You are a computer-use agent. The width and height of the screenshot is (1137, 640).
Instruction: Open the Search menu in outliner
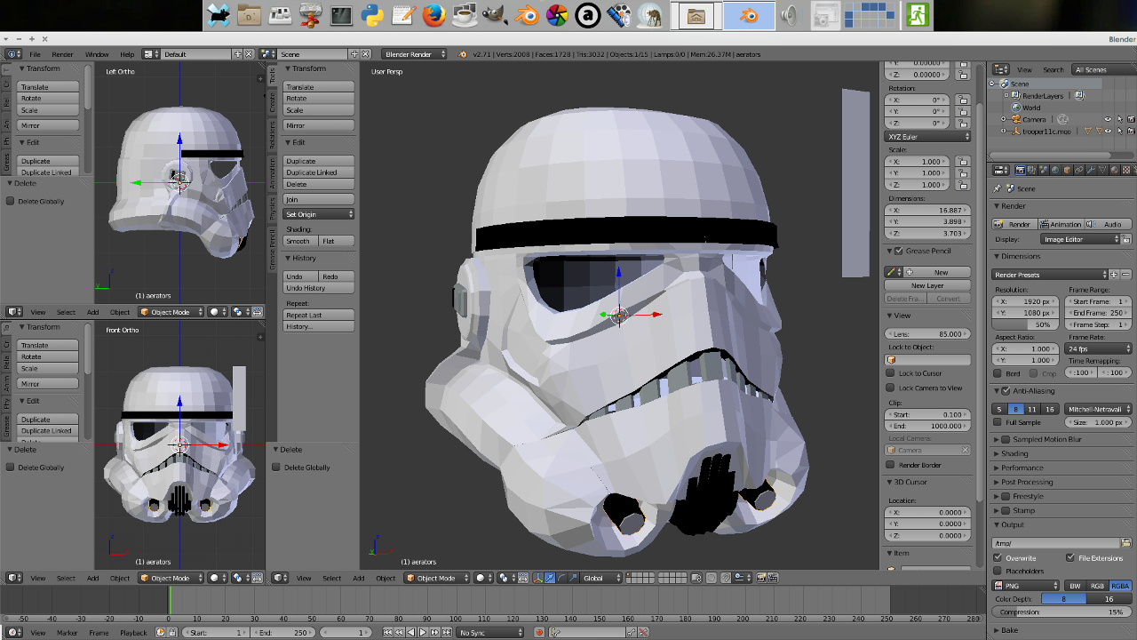tap(1054, 69)
